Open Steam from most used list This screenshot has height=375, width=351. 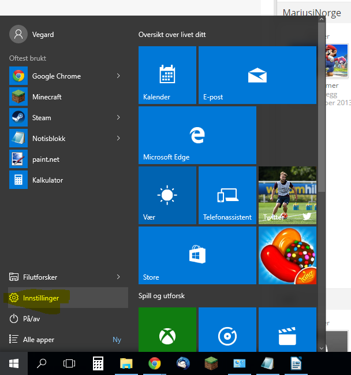point(69,118)
